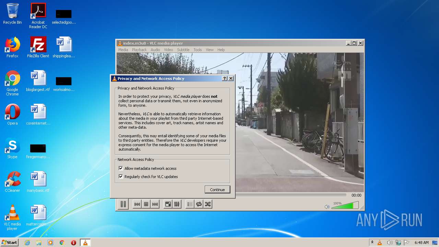This screenshot has height=247, width=439.
Task: Open Google Chrome desktop shortcut
Action: click(x=12, y=83)
